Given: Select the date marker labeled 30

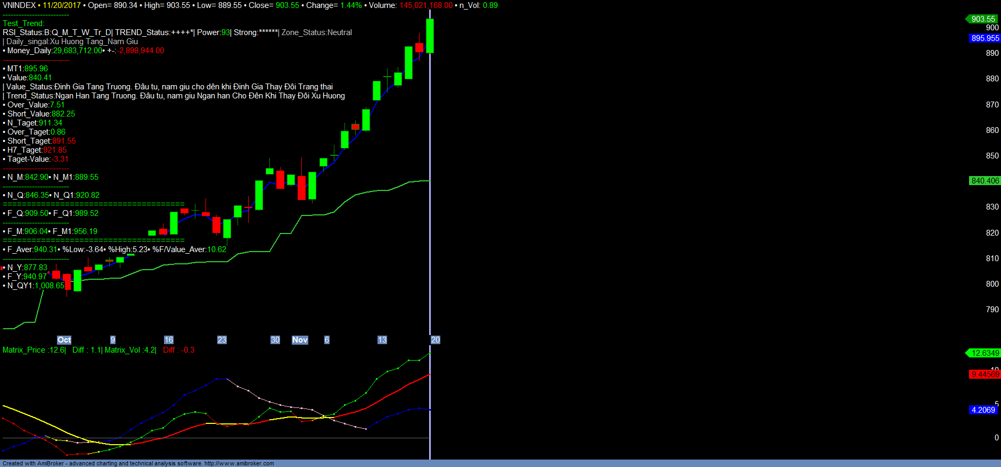Looking at the screenshot, I should (275, 340).
